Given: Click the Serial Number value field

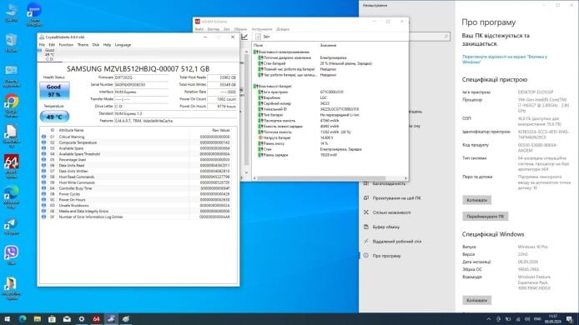Looking at the screenshot, I should tap(141, 85).
